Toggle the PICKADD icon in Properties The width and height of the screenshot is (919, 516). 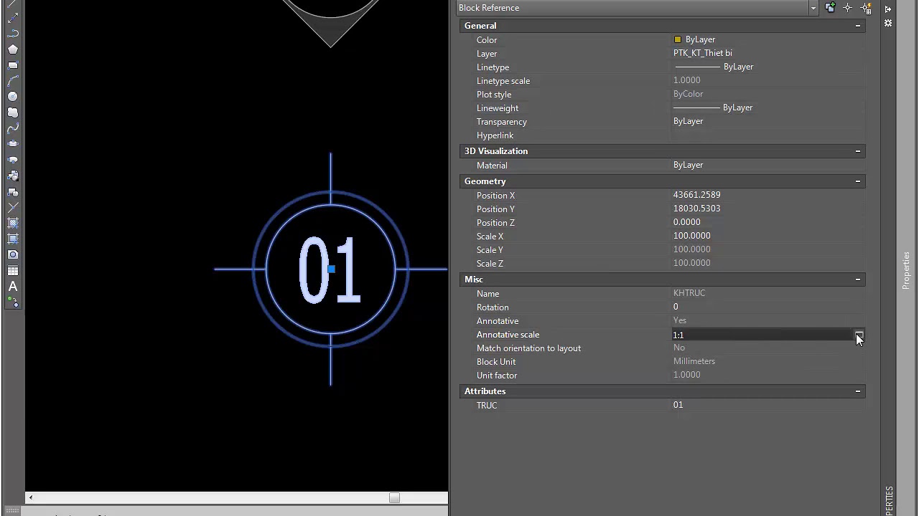pyautogui.click(x=831, y=8)
